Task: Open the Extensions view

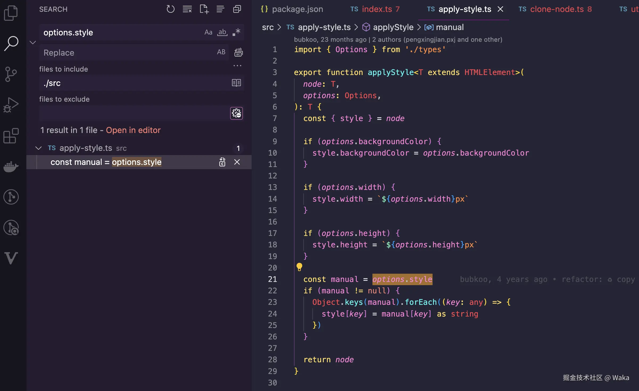Action: point(11,136)
